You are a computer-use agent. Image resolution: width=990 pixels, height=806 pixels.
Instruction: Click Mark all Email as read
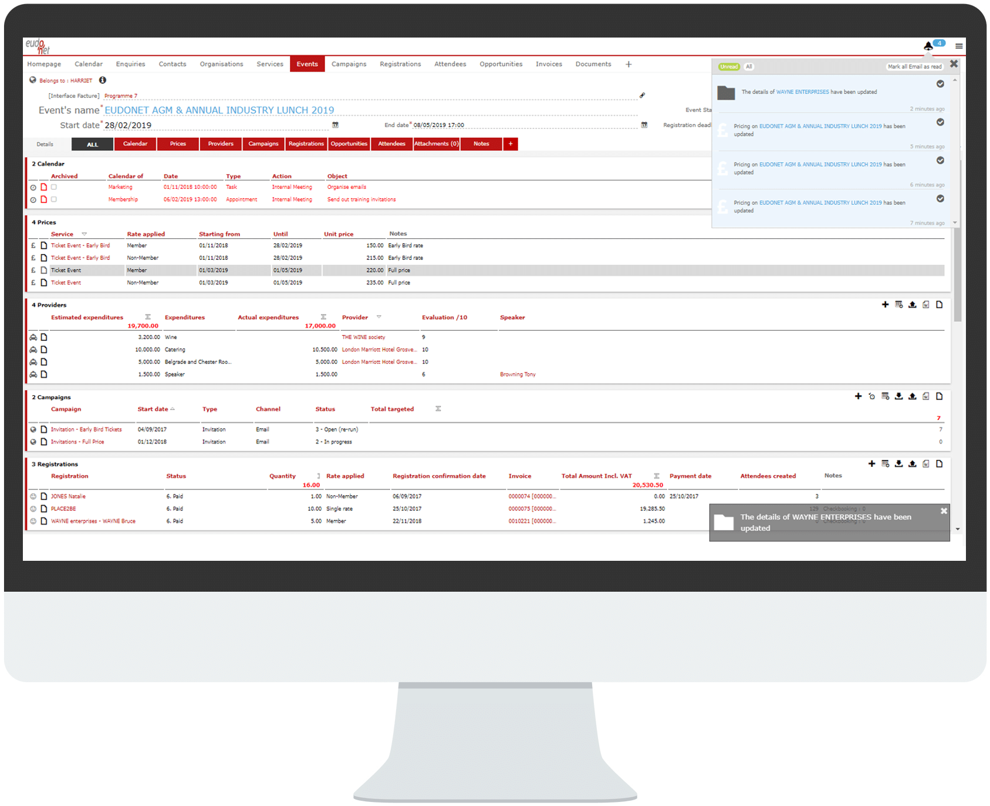[x=914, y=67]
